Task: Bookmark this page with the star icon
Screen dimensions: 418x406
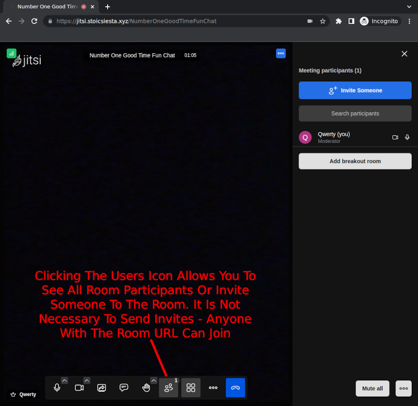Action: coord(323,21)
